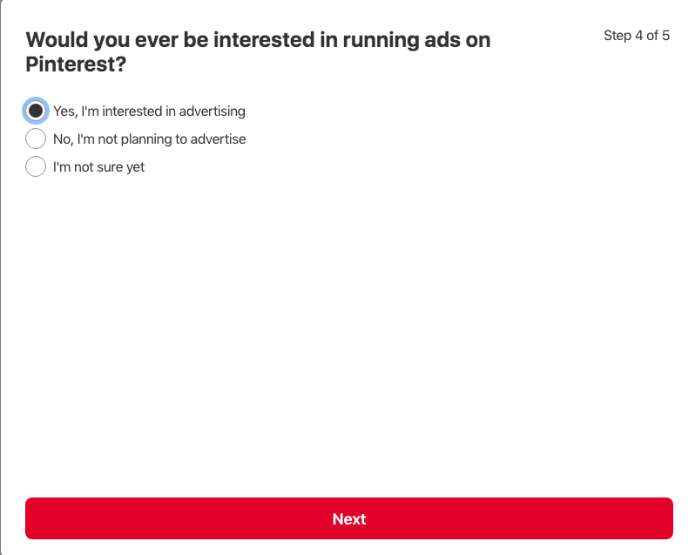Click the 'No, I'm not planning to advertise' label

pos(149,139)
